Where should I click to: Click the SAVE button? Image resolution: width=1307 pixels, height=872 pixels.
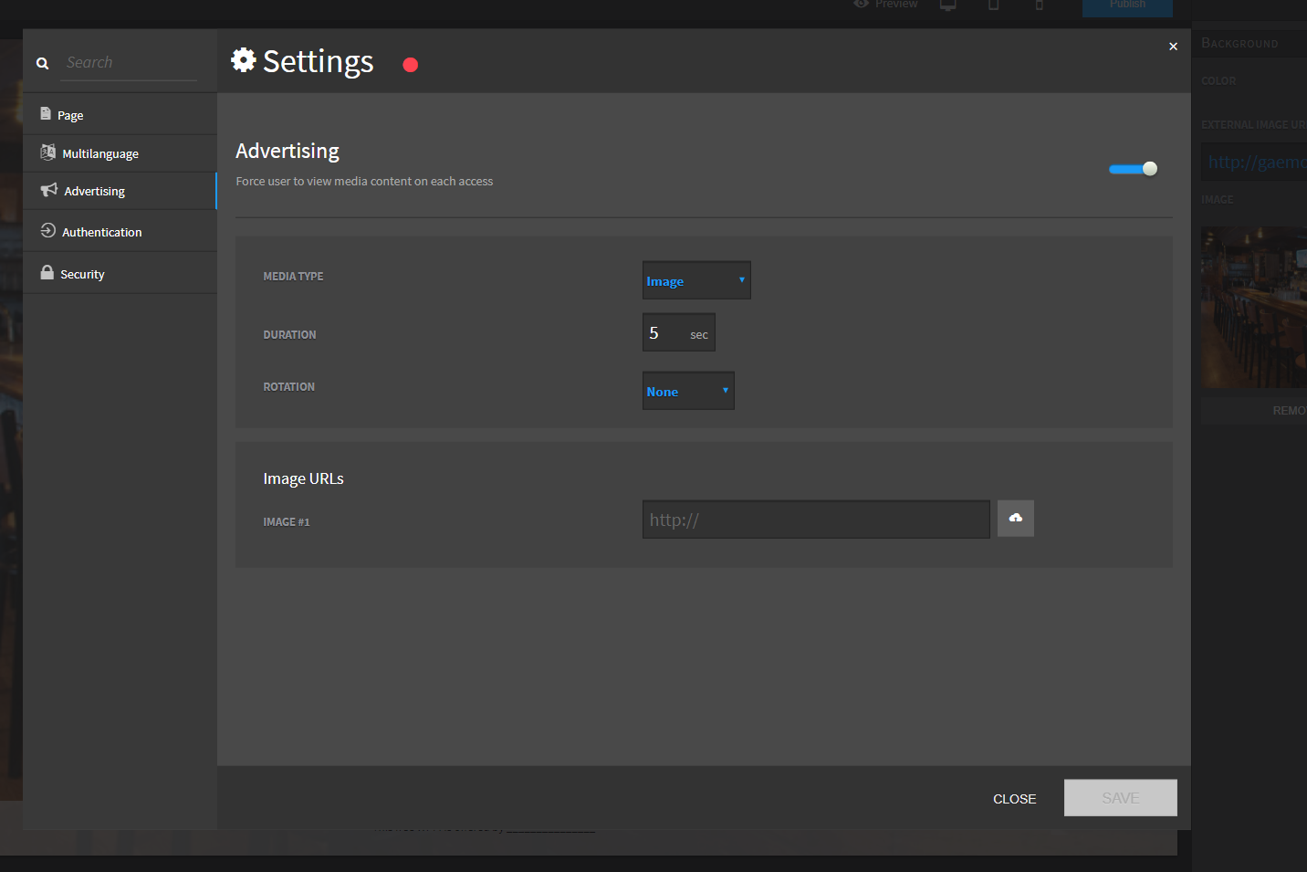point(1121,798)
